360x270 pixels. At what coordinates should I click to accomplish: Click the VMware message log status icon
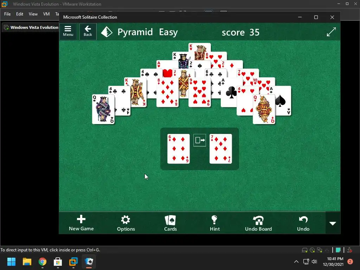click(x=338, y=250)
